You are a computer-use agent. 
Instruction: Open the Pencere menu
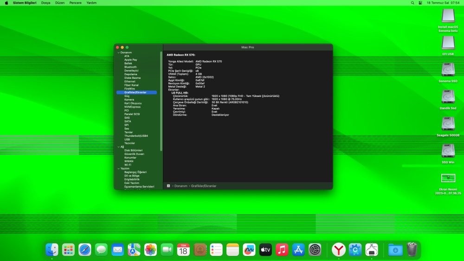point(76,3)
